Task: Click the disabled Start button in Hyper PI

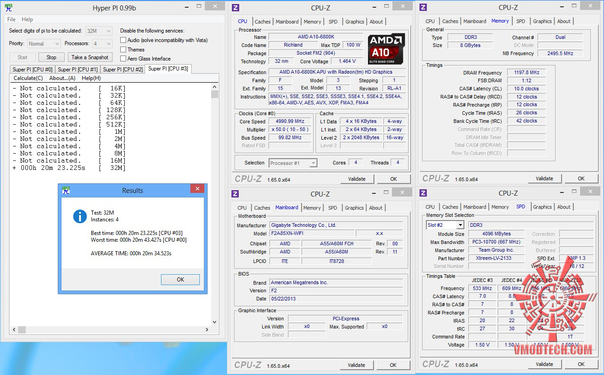Action: [x=23, y=57]
